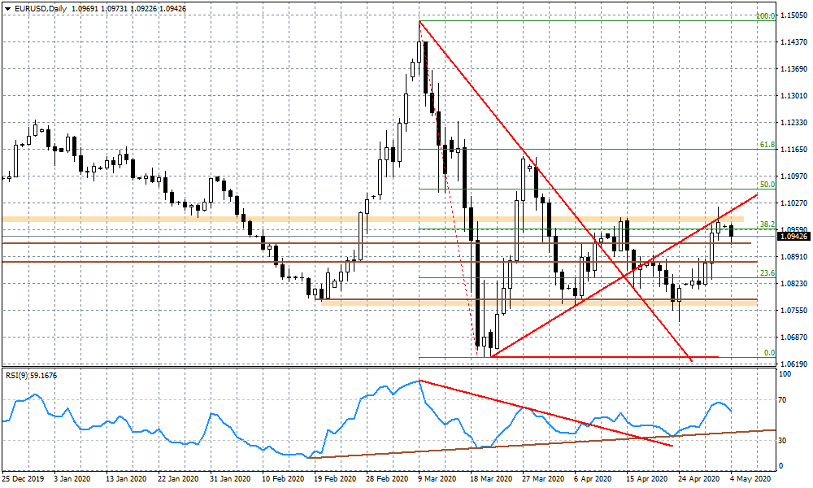813x488 pixels.
Task: Click price axis value 1.13690
Action: [x=793, y=69]
